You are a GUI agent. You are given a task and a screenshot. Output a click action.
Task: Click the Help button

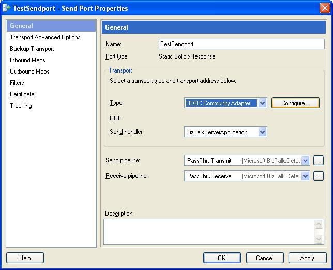tap(25, 258)
